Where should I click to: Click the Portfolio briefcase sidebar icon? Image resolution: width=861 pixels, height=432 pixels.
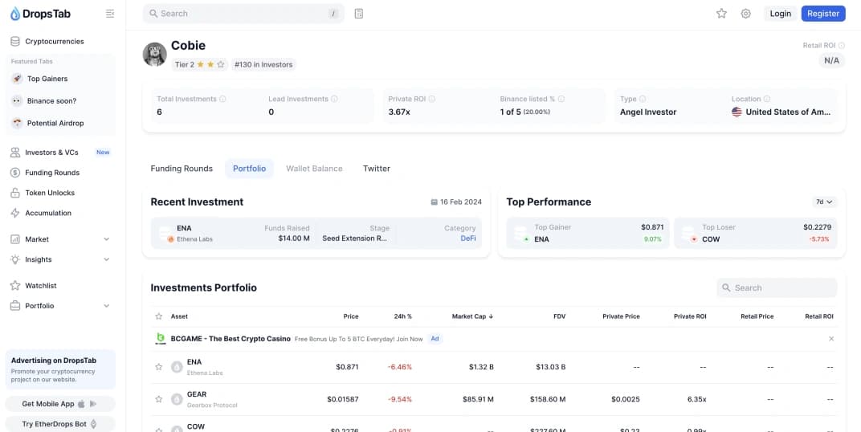point(15,306)
